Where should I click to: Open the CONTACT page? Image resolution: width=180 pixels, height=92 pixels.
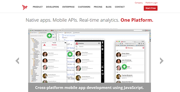coord(120,7)
